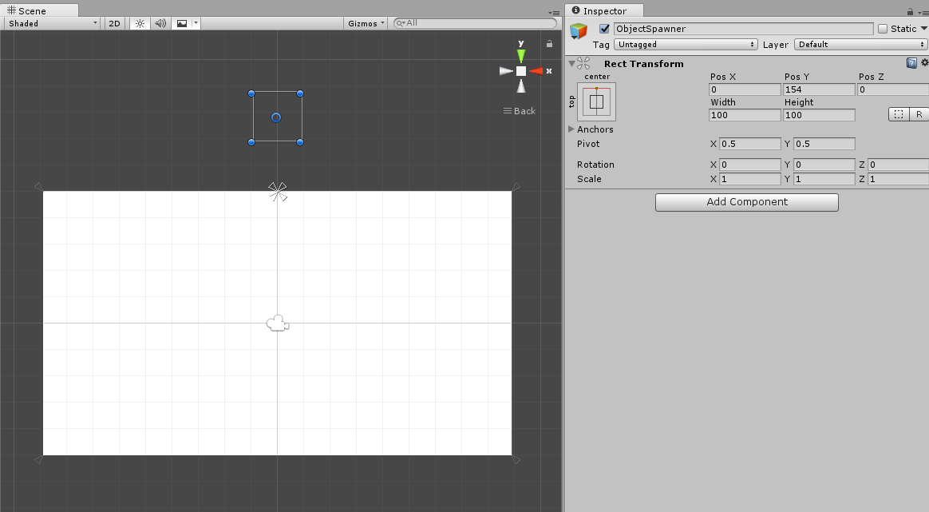Click top-left blue rect corner handle

251,93
